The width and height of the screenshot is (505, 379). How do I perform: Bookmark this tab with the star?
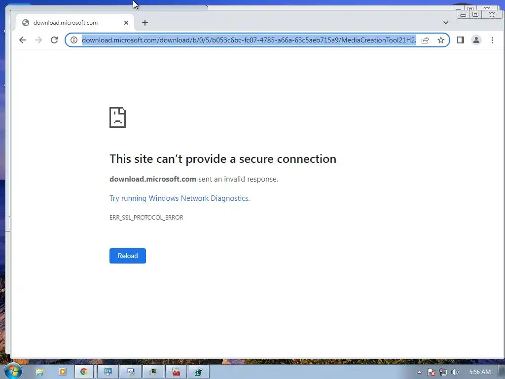pyautogui.click(x=441, y=40)
